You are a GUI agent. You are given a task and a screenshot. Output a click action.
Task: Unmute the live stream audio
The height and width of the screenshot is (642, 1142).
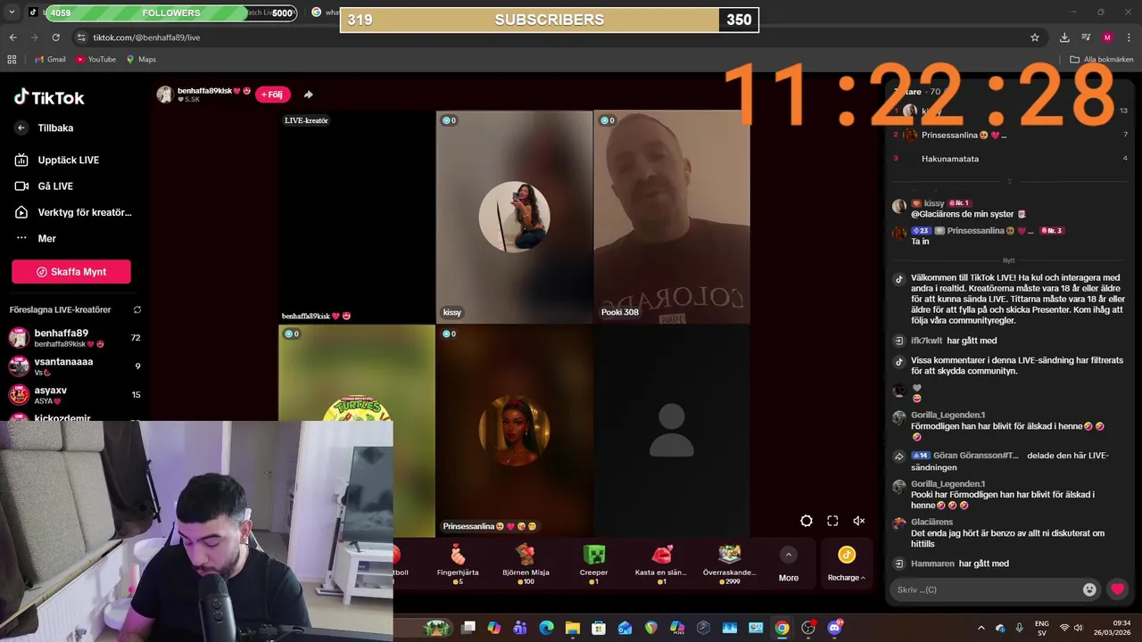point(858,521)
